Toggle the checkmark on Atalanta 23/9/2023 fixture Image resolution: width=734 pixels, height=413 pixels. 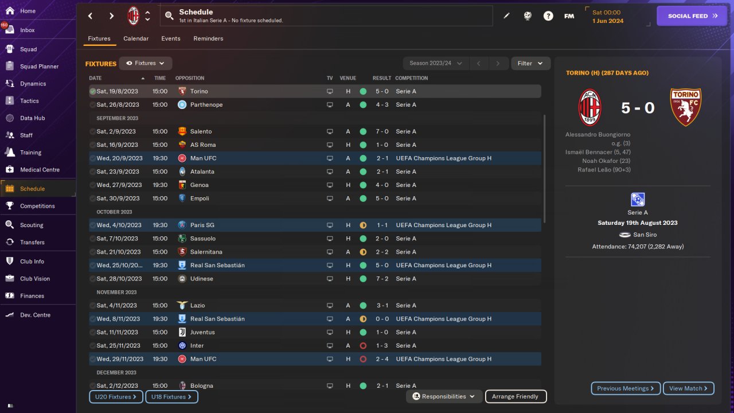pyautogui.click(x=92, y=172)
